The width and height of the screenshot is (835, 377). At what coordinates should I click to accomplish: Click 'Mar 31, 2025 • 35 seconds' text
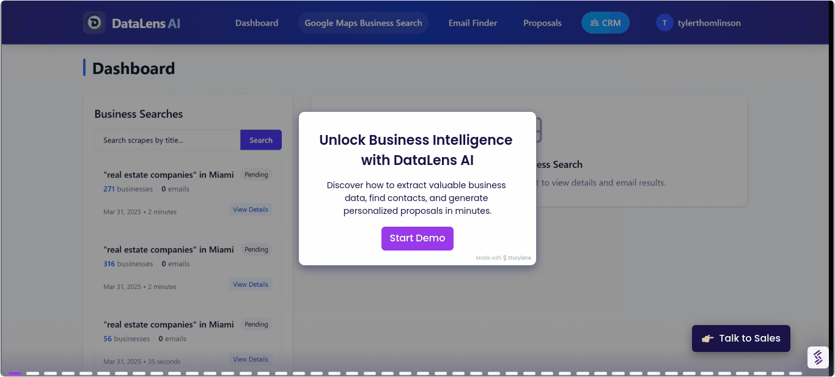pyautogui.click(x=142, y=361)
